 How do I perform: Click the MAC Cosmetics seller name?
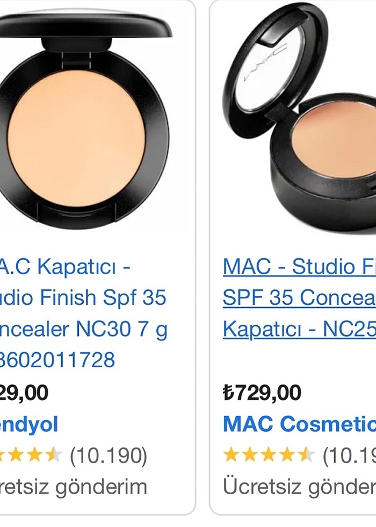pos(300,424)
